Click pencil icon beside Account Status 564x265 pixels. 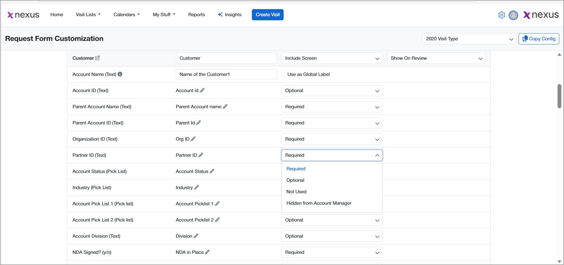[x=212, y=171]
